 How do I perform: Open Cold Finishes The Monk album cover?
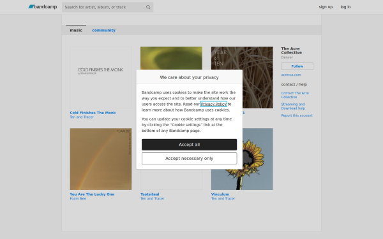pyautogui.click(x=101, y=77)
